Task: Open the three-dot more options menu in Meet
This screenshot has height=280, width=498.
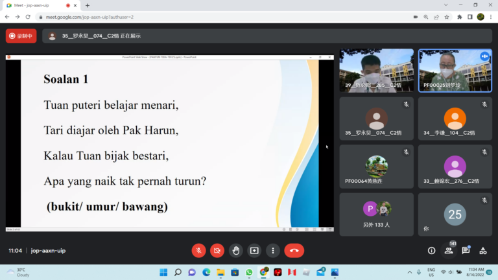Action: (273, 250)
